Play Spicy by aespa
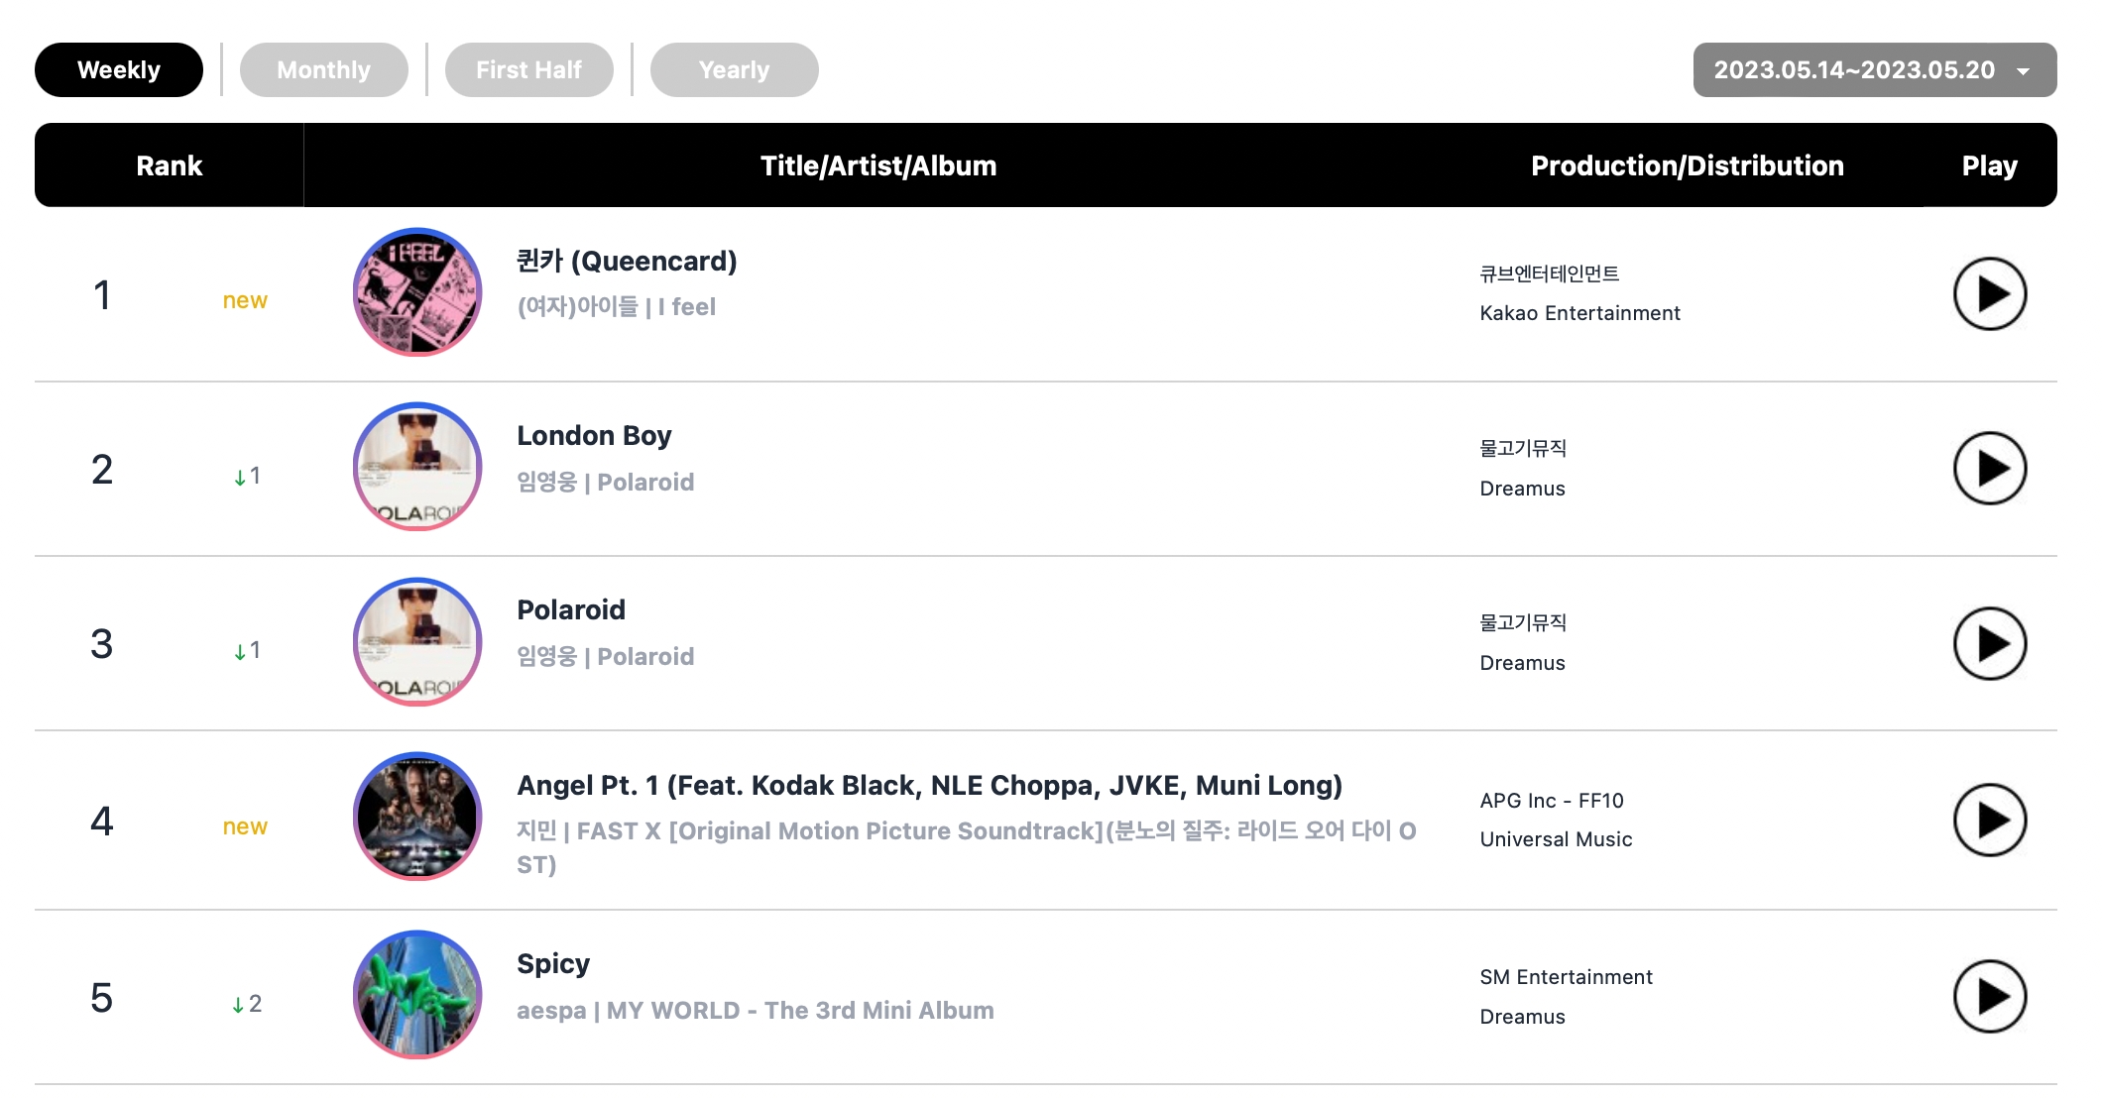This screenshot has height=1098, width=2102. 1989,997
